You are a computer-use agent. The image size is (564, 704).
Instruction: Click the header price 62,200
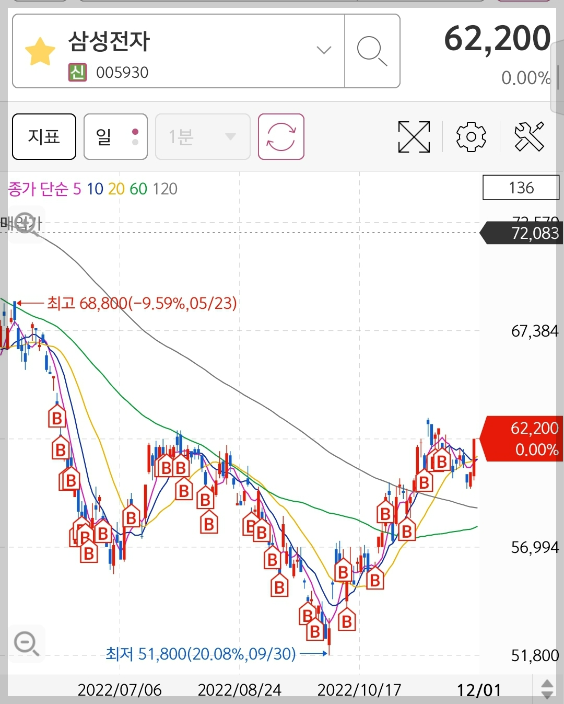tap(497, 39)
